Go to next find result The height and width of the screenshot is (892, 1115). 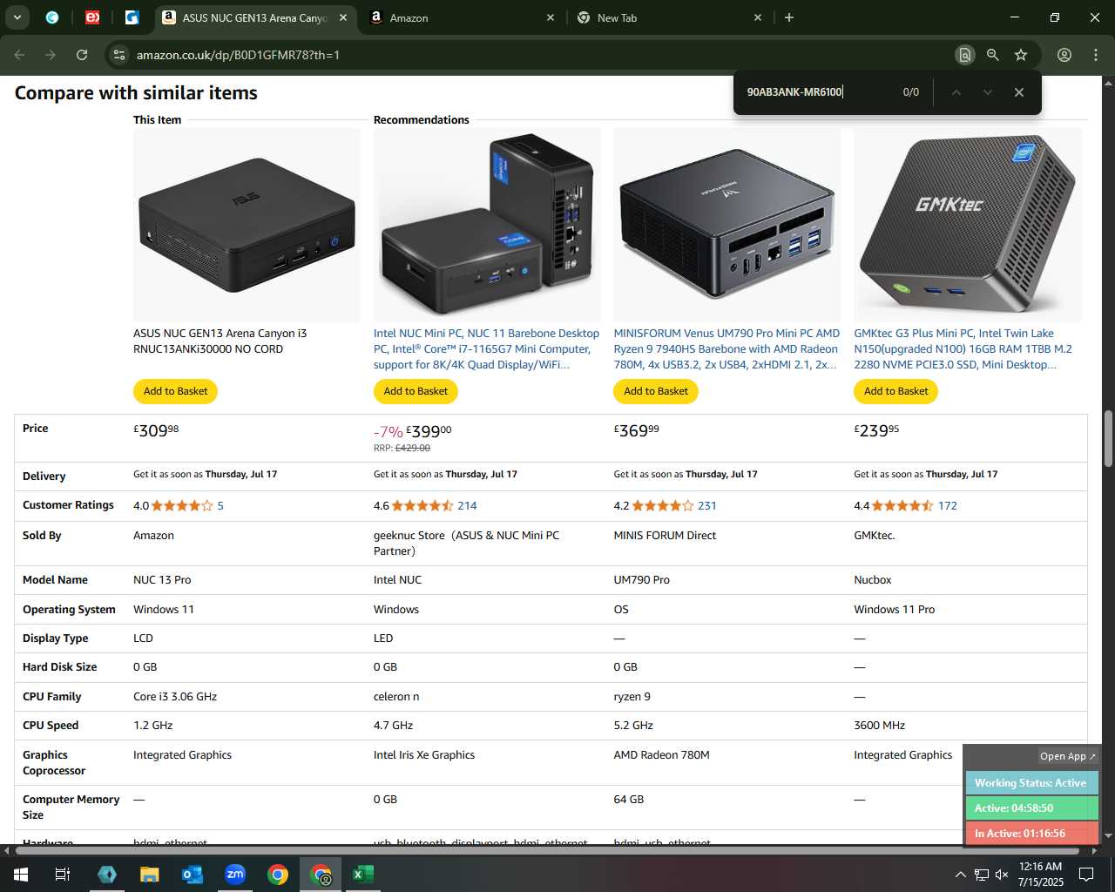tap(987, 92)
